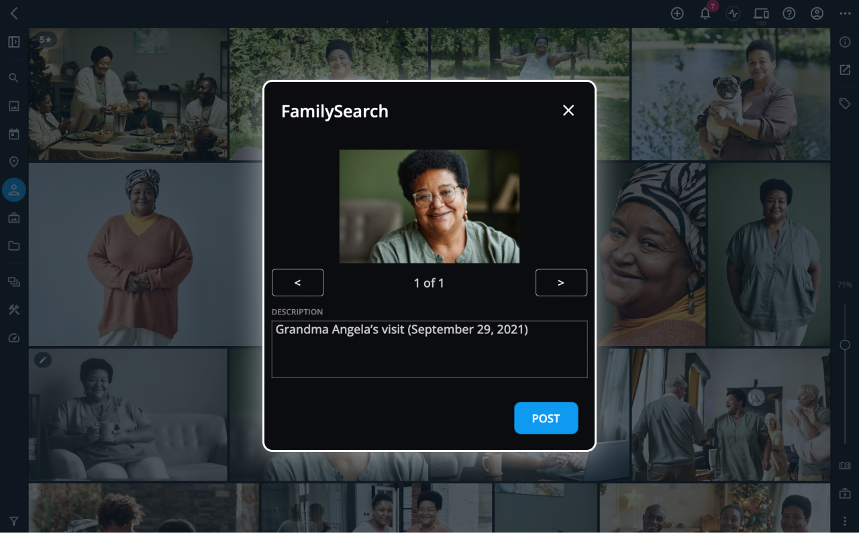
Task: Open the bottom-right three-dot menu
Action: [x=845, y=521]
